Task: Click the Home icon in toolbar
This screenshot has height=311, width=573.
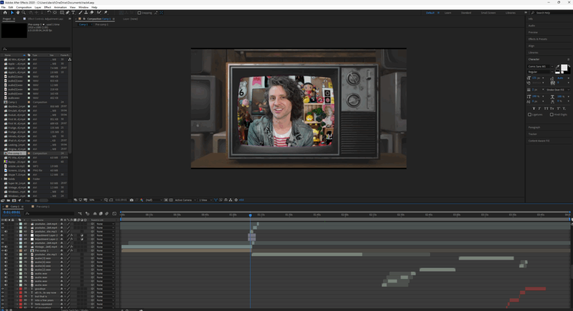Action: (5, 12)
